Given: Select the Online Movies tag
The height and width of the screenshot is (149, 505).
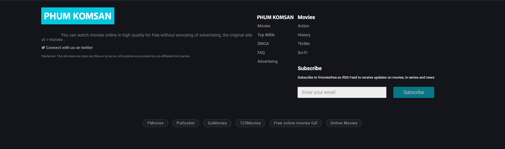Looking at the screenshot, I should 344,123.
